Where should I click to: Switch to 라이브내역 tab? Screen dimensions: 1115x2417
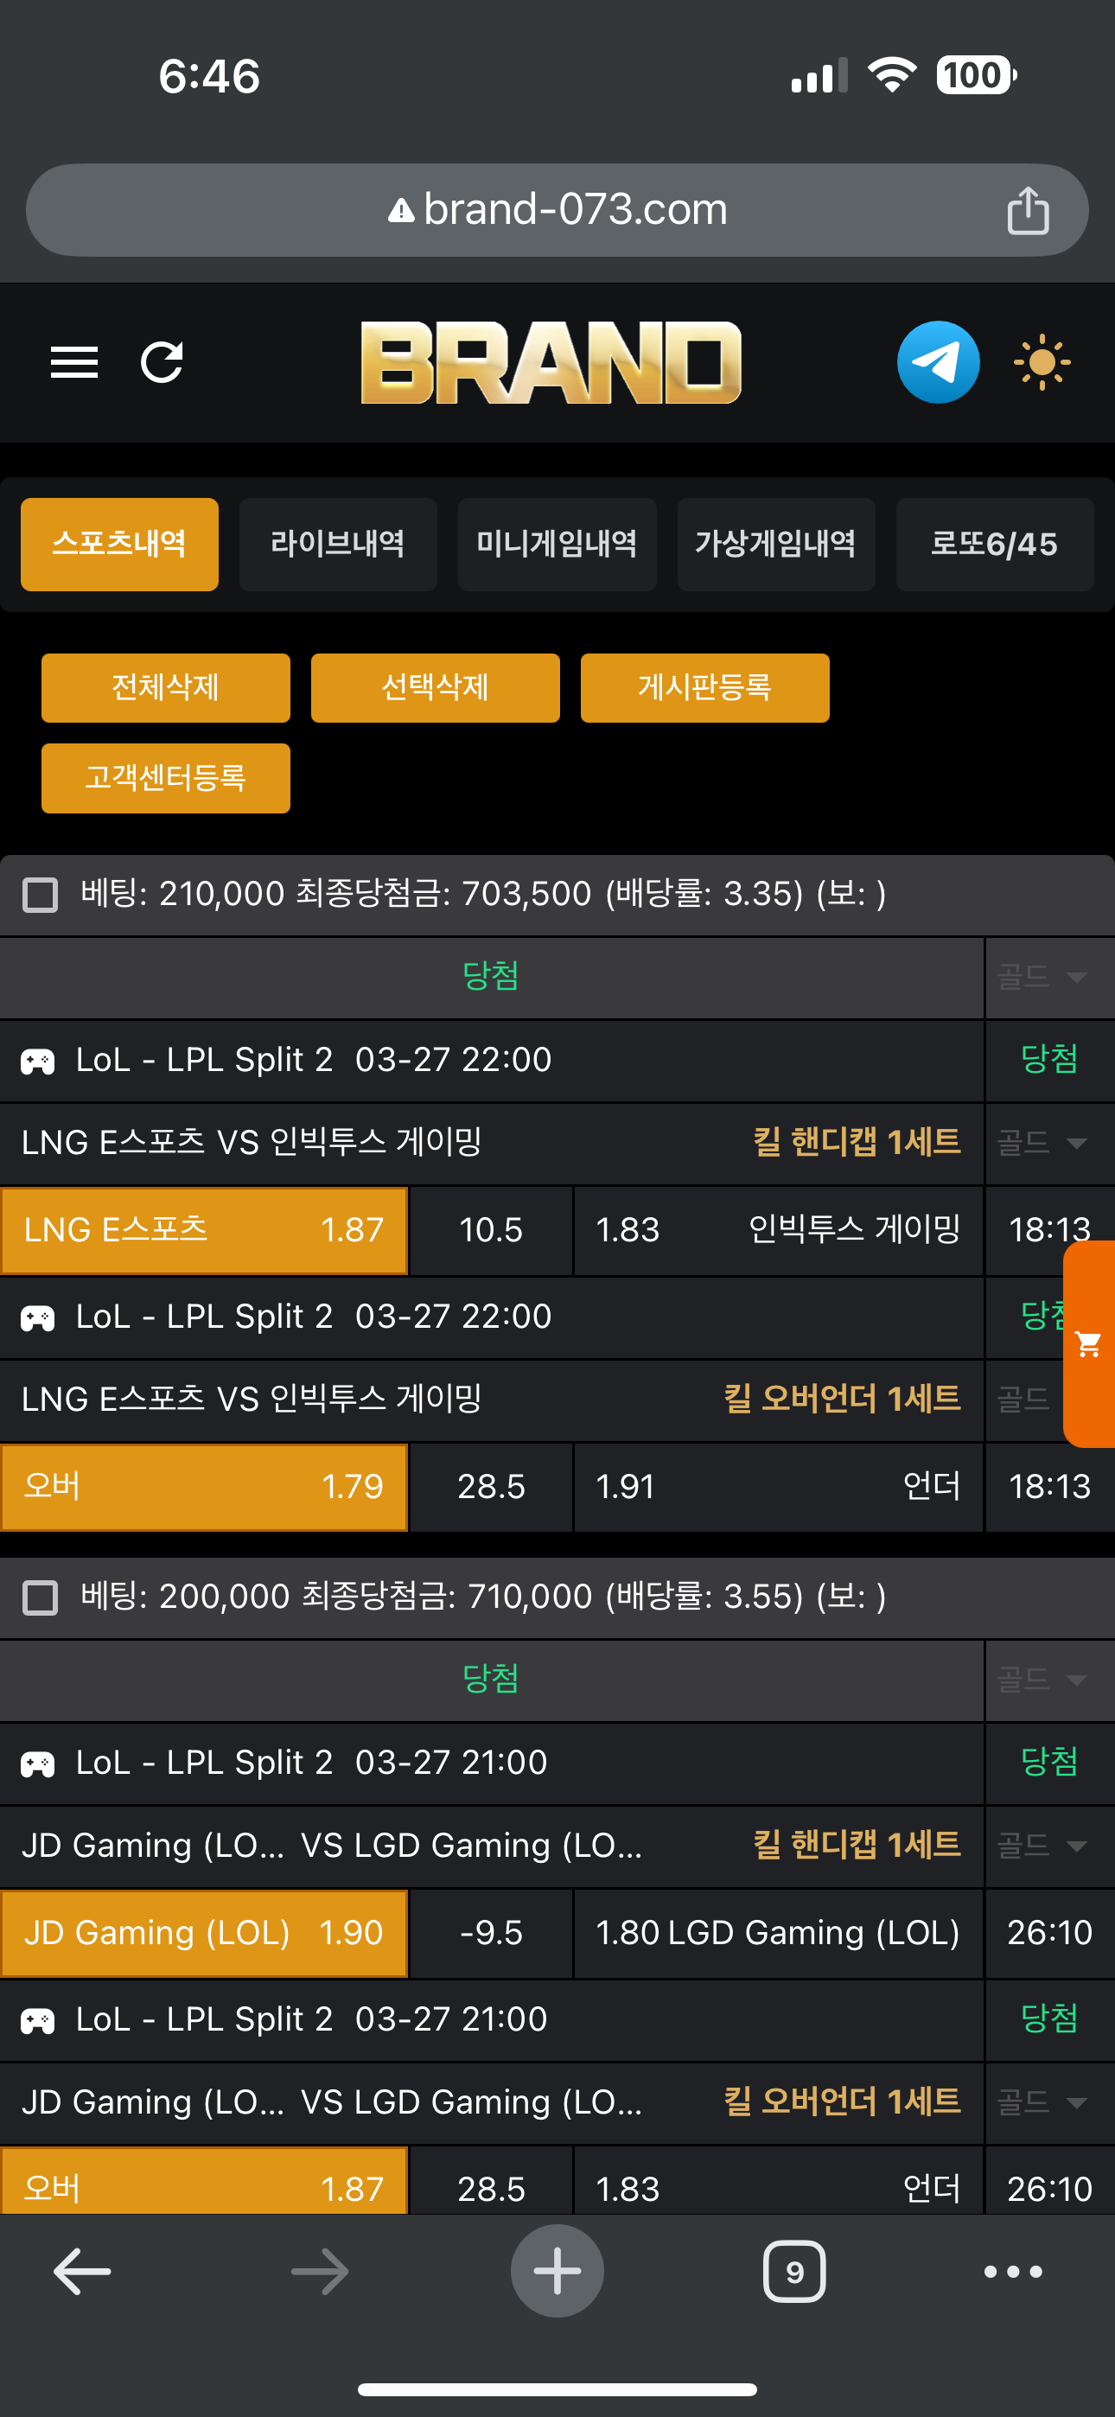tap(338, 545)
